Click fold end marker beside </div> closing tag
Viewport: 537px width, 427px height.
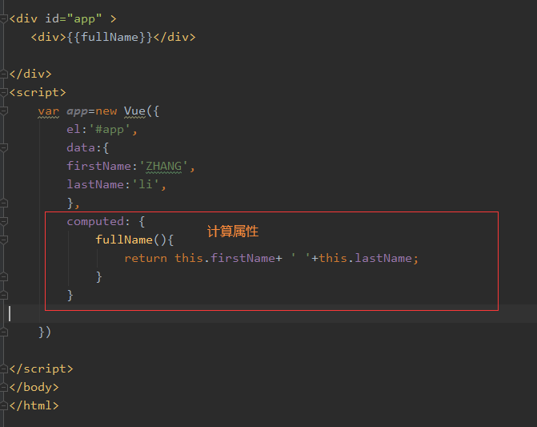4,74
